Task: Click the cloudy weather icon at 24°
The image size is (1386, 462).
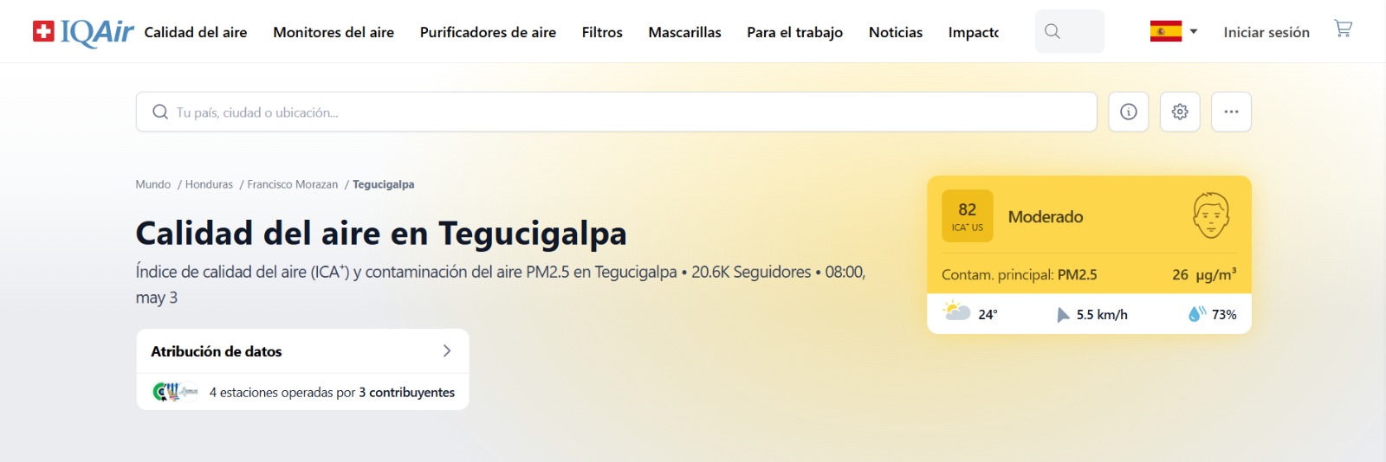Action: 956,311
